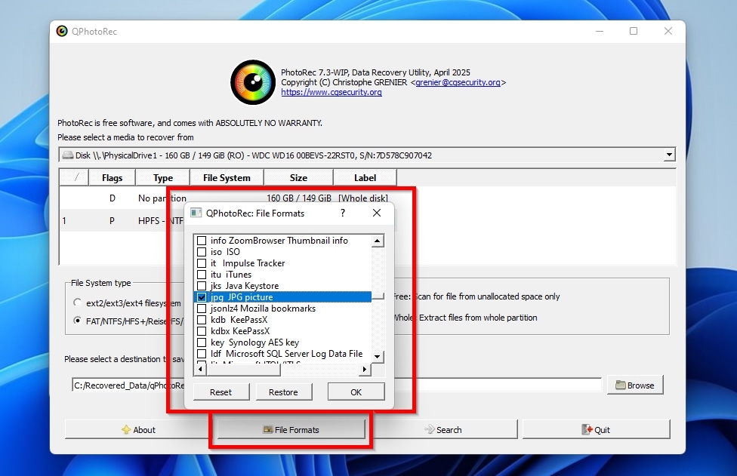The image size is (737, 476).
Task: Click Restore to restore default formats
Action: point(284,392)
